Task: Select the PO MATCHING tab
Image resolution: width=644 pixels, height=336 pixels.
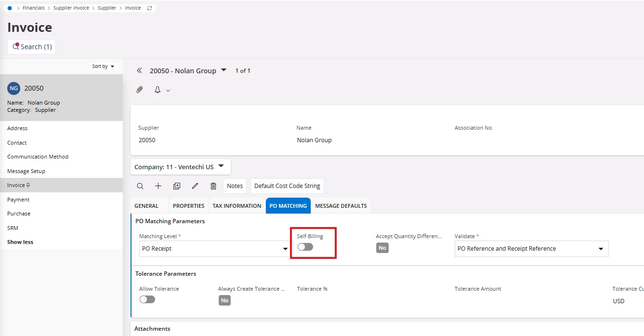Action: [x=288, y=206]
